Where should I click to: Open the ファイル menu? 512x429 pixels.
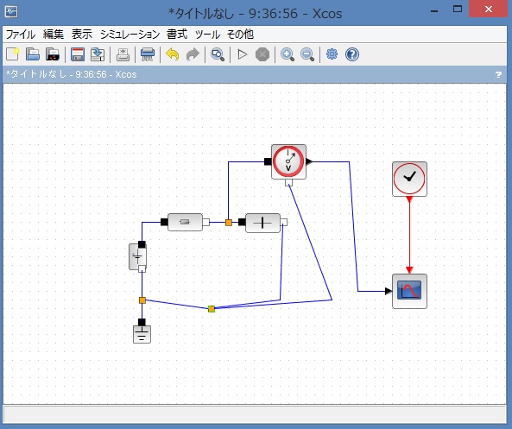(x=21, y=35)
